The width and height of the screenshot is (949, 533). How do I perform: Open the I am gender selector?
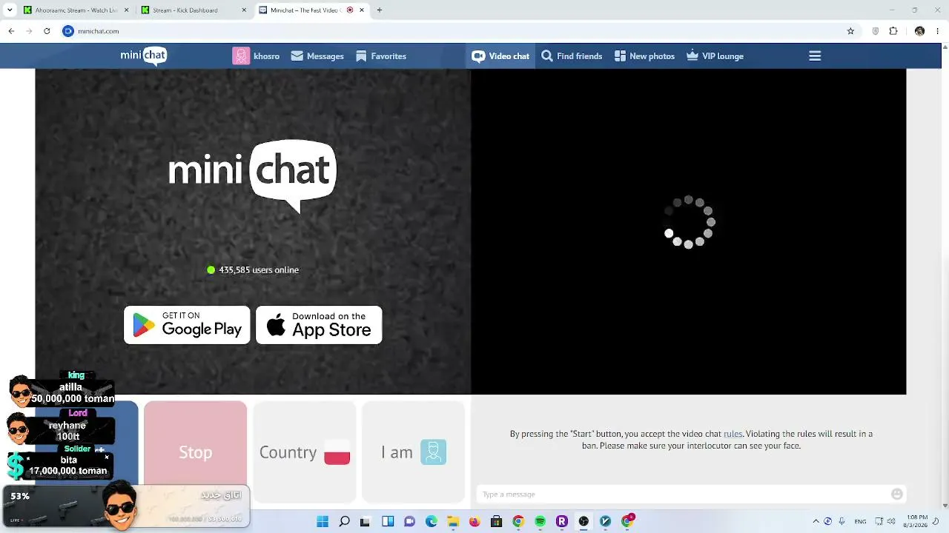point(414,452)
